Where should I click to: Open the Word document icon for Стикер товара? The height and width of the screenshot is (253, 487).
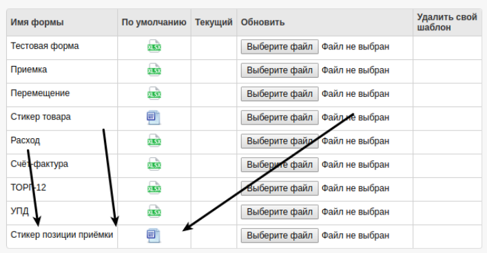(154, 118)
